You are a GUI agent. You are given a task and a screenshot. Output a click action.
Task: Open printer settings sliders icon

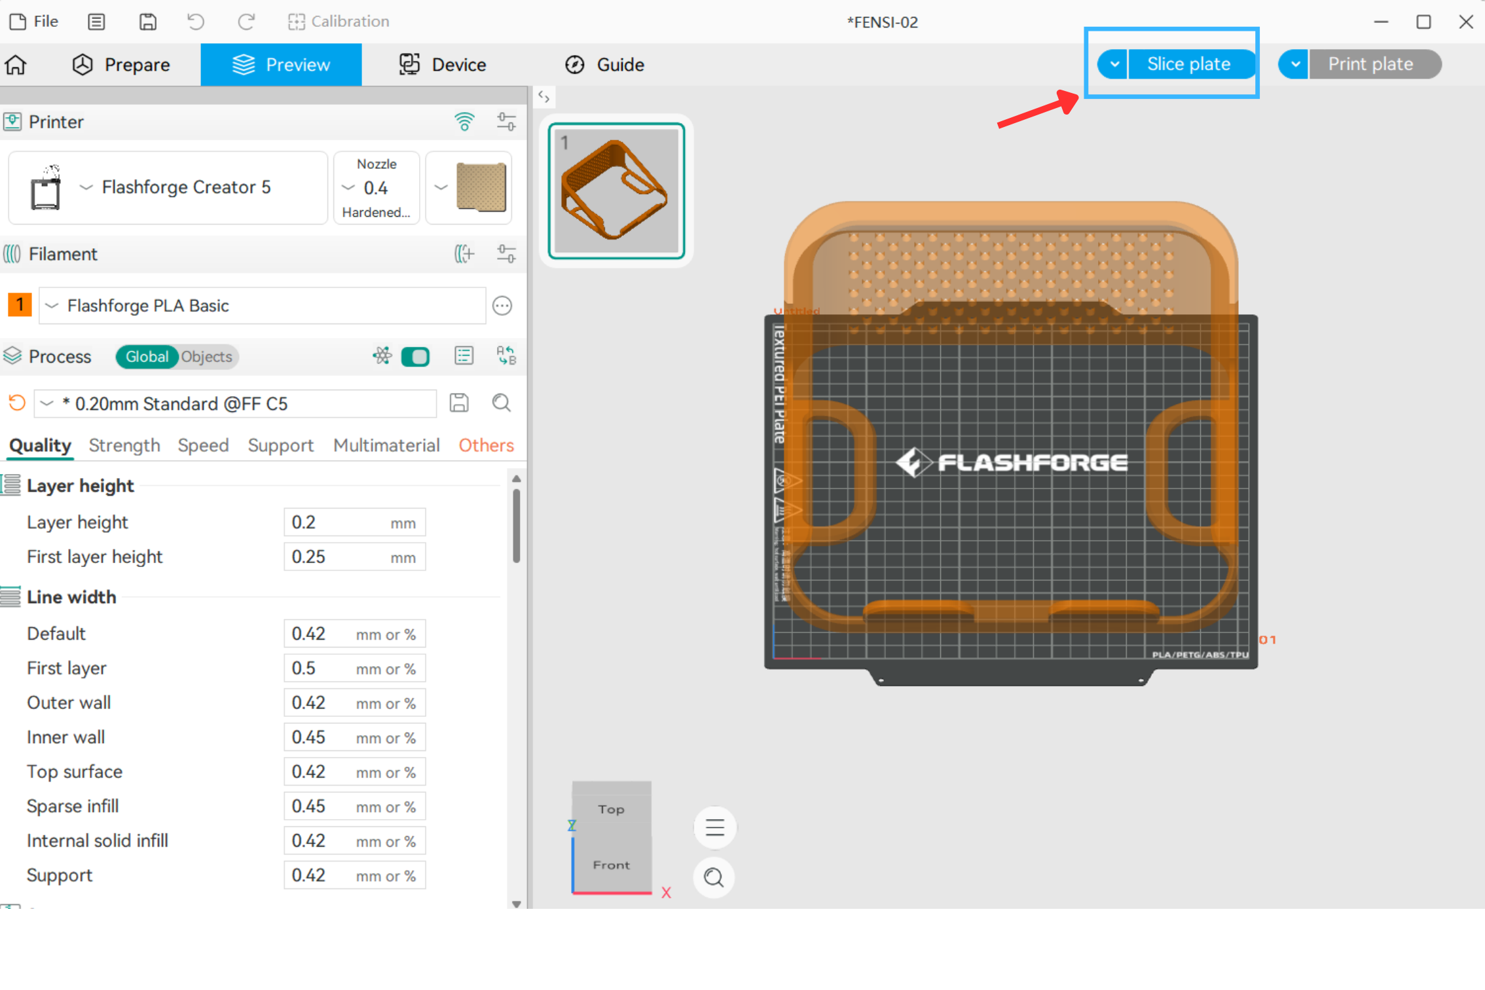tap(506, 122)
